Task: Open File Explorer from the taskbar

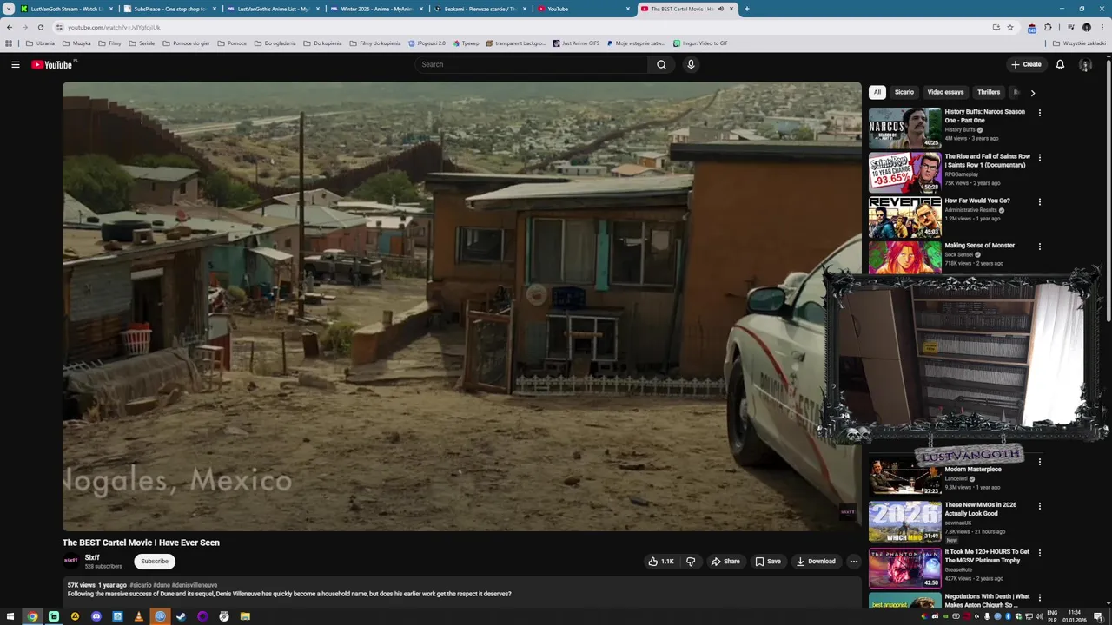Action: [x=245, y=616]
